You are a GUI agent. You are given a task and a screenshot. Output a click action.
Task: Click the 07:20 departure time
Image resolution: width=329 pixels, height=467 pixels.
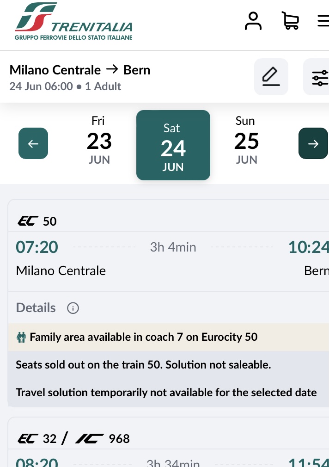coord(37,247)
